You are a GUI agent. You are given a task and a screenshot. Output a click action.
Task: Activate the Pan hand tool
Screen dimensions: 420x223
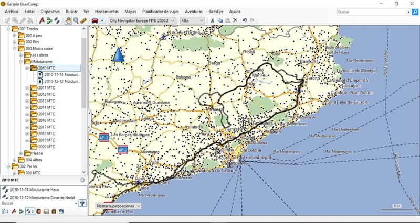point(68,20)
